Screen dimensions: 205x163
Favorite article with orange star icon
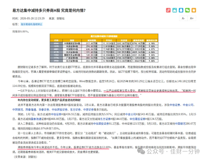tap(194, 10)
